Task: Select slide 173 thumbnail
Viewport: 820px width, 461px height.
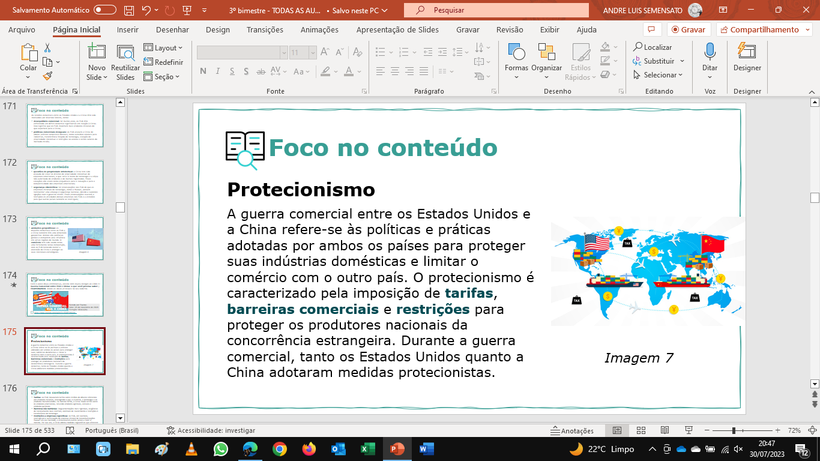Action: coord(65,238)
